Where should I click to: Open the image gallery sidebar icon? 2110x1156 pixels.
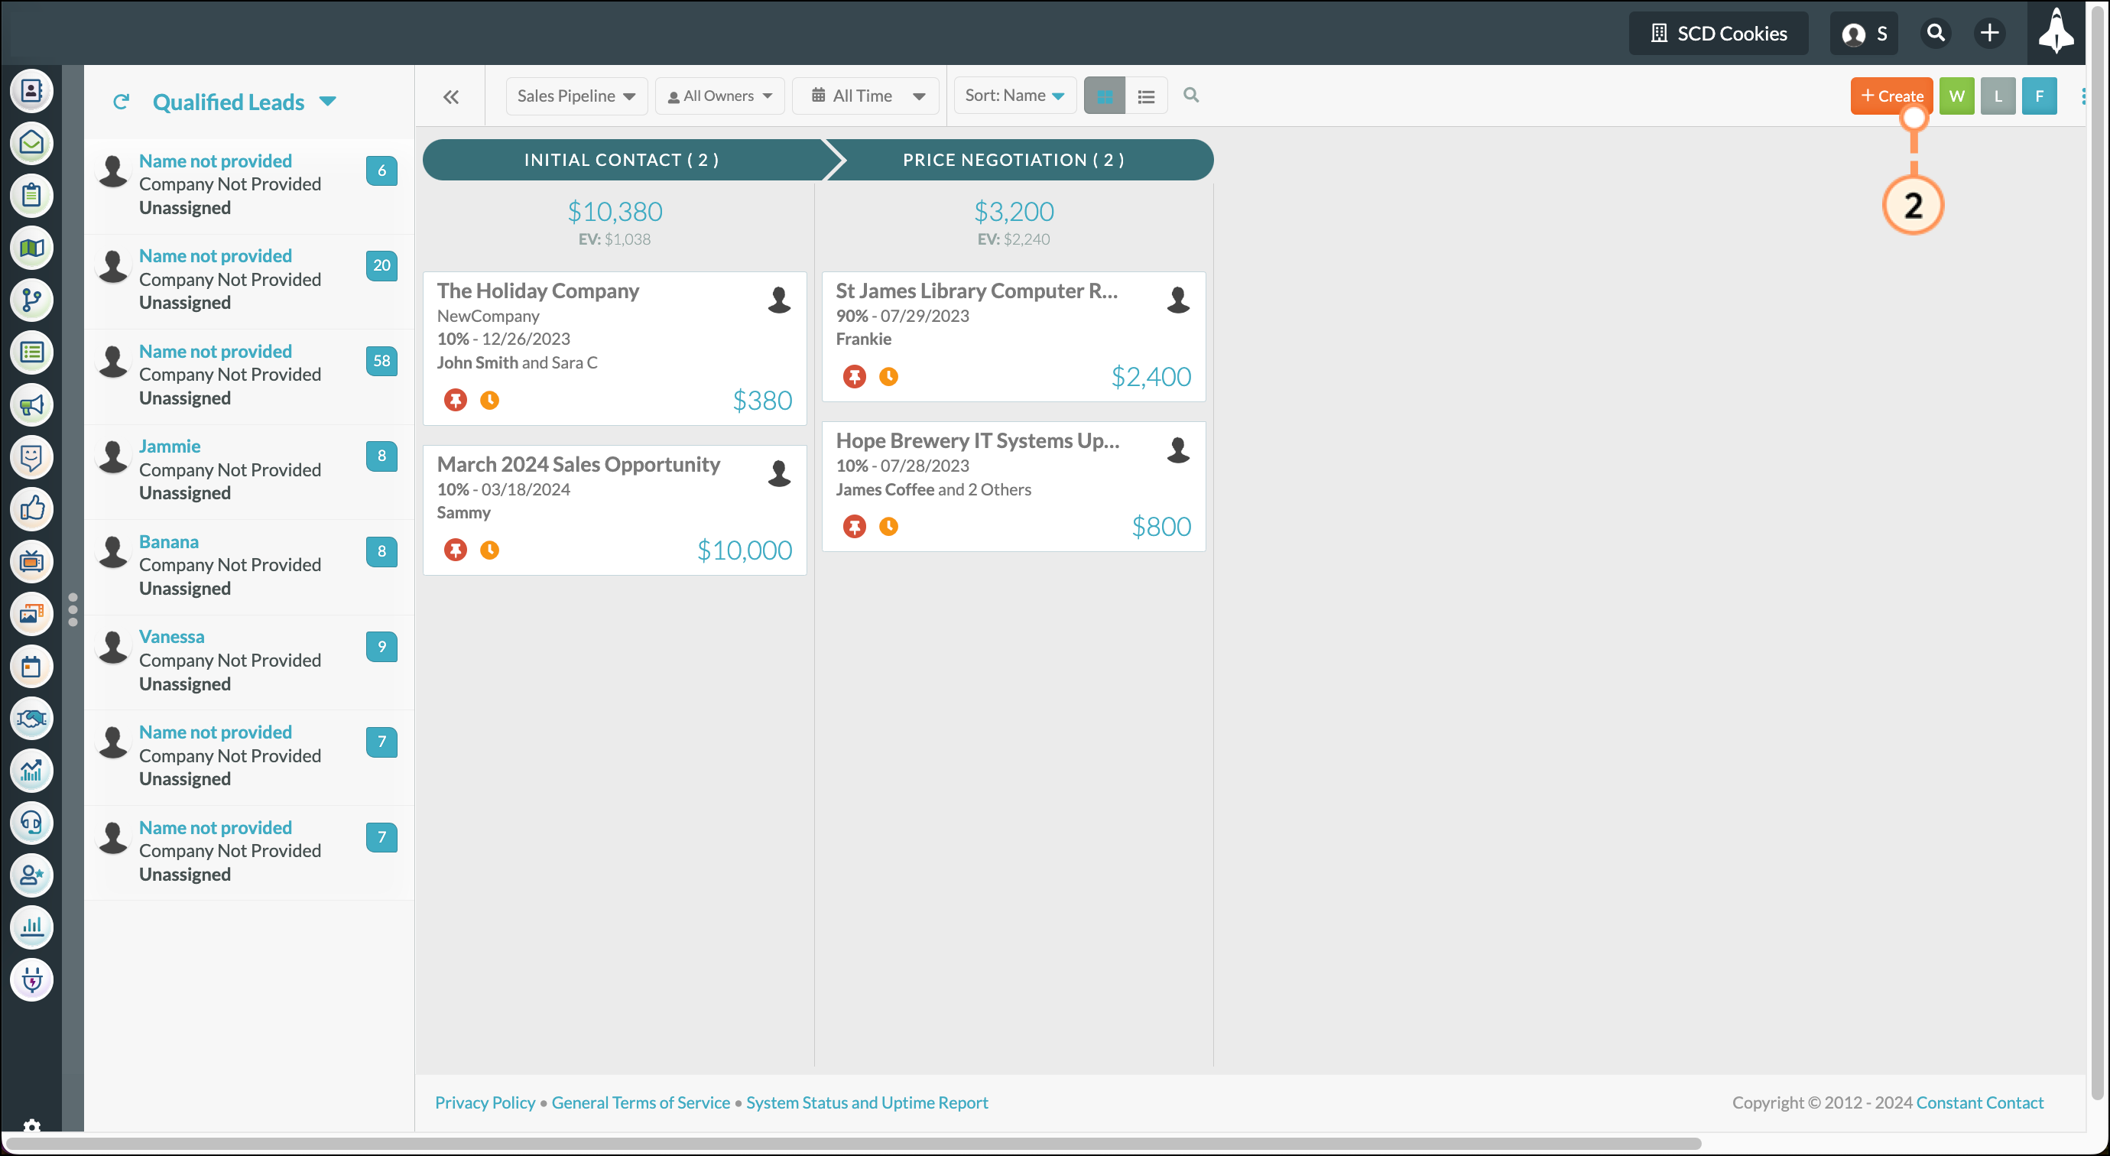coord(31,614)
